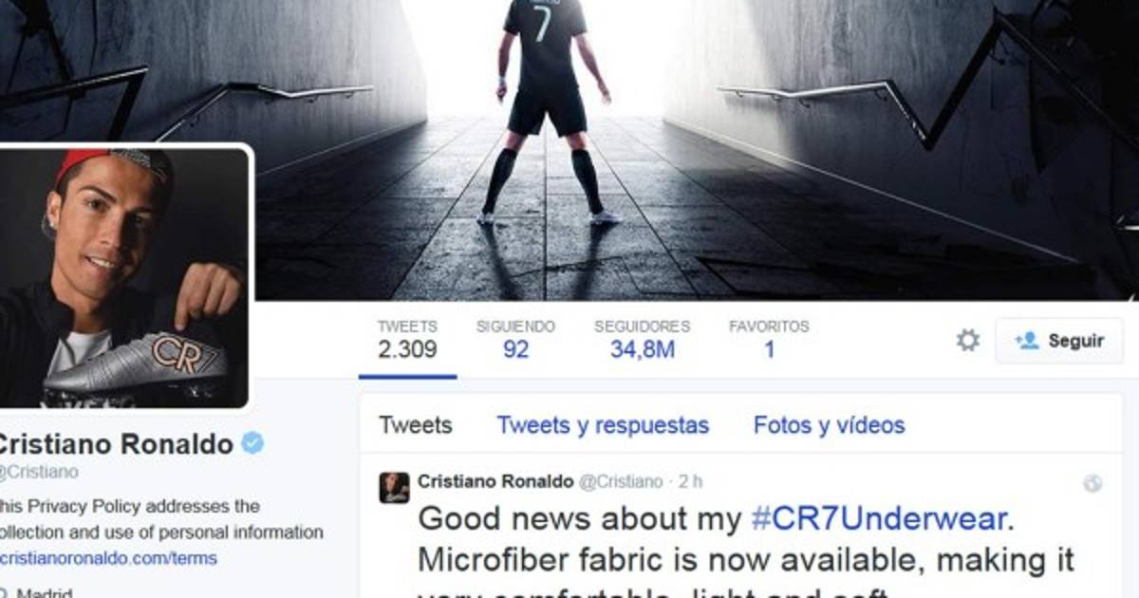Image resolution: width=1139 pixels, height=598 pixels.
Task: Open the Siguiendo 92 list
Action: point(515,339)
